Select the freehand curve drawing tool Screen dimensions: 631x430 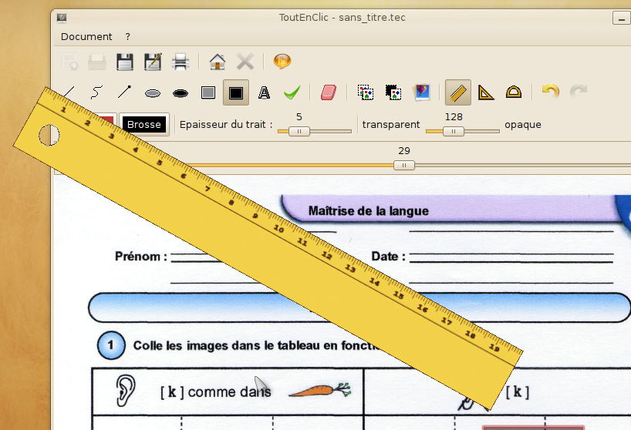pos(96,92)
